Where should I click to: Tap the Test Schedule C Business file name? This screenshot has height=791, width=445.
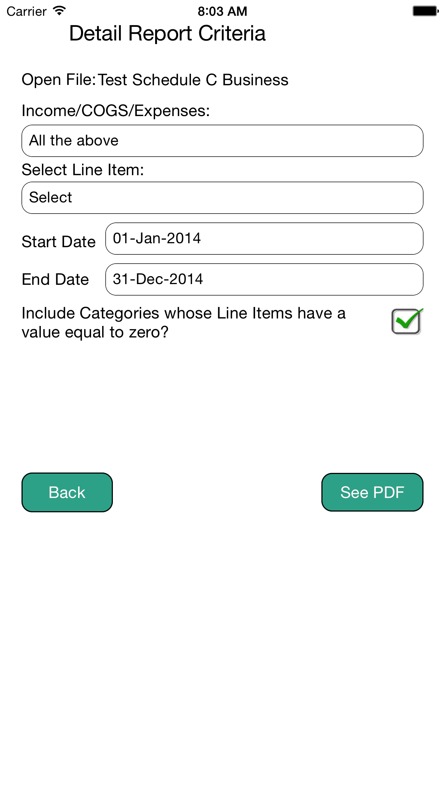[x=193, y=80]
